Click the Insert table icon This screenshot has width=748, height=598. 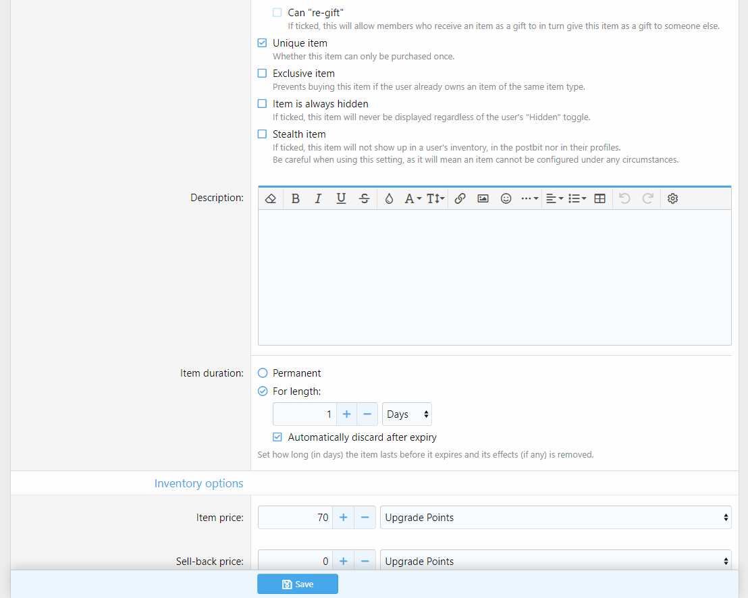point(599,198)
